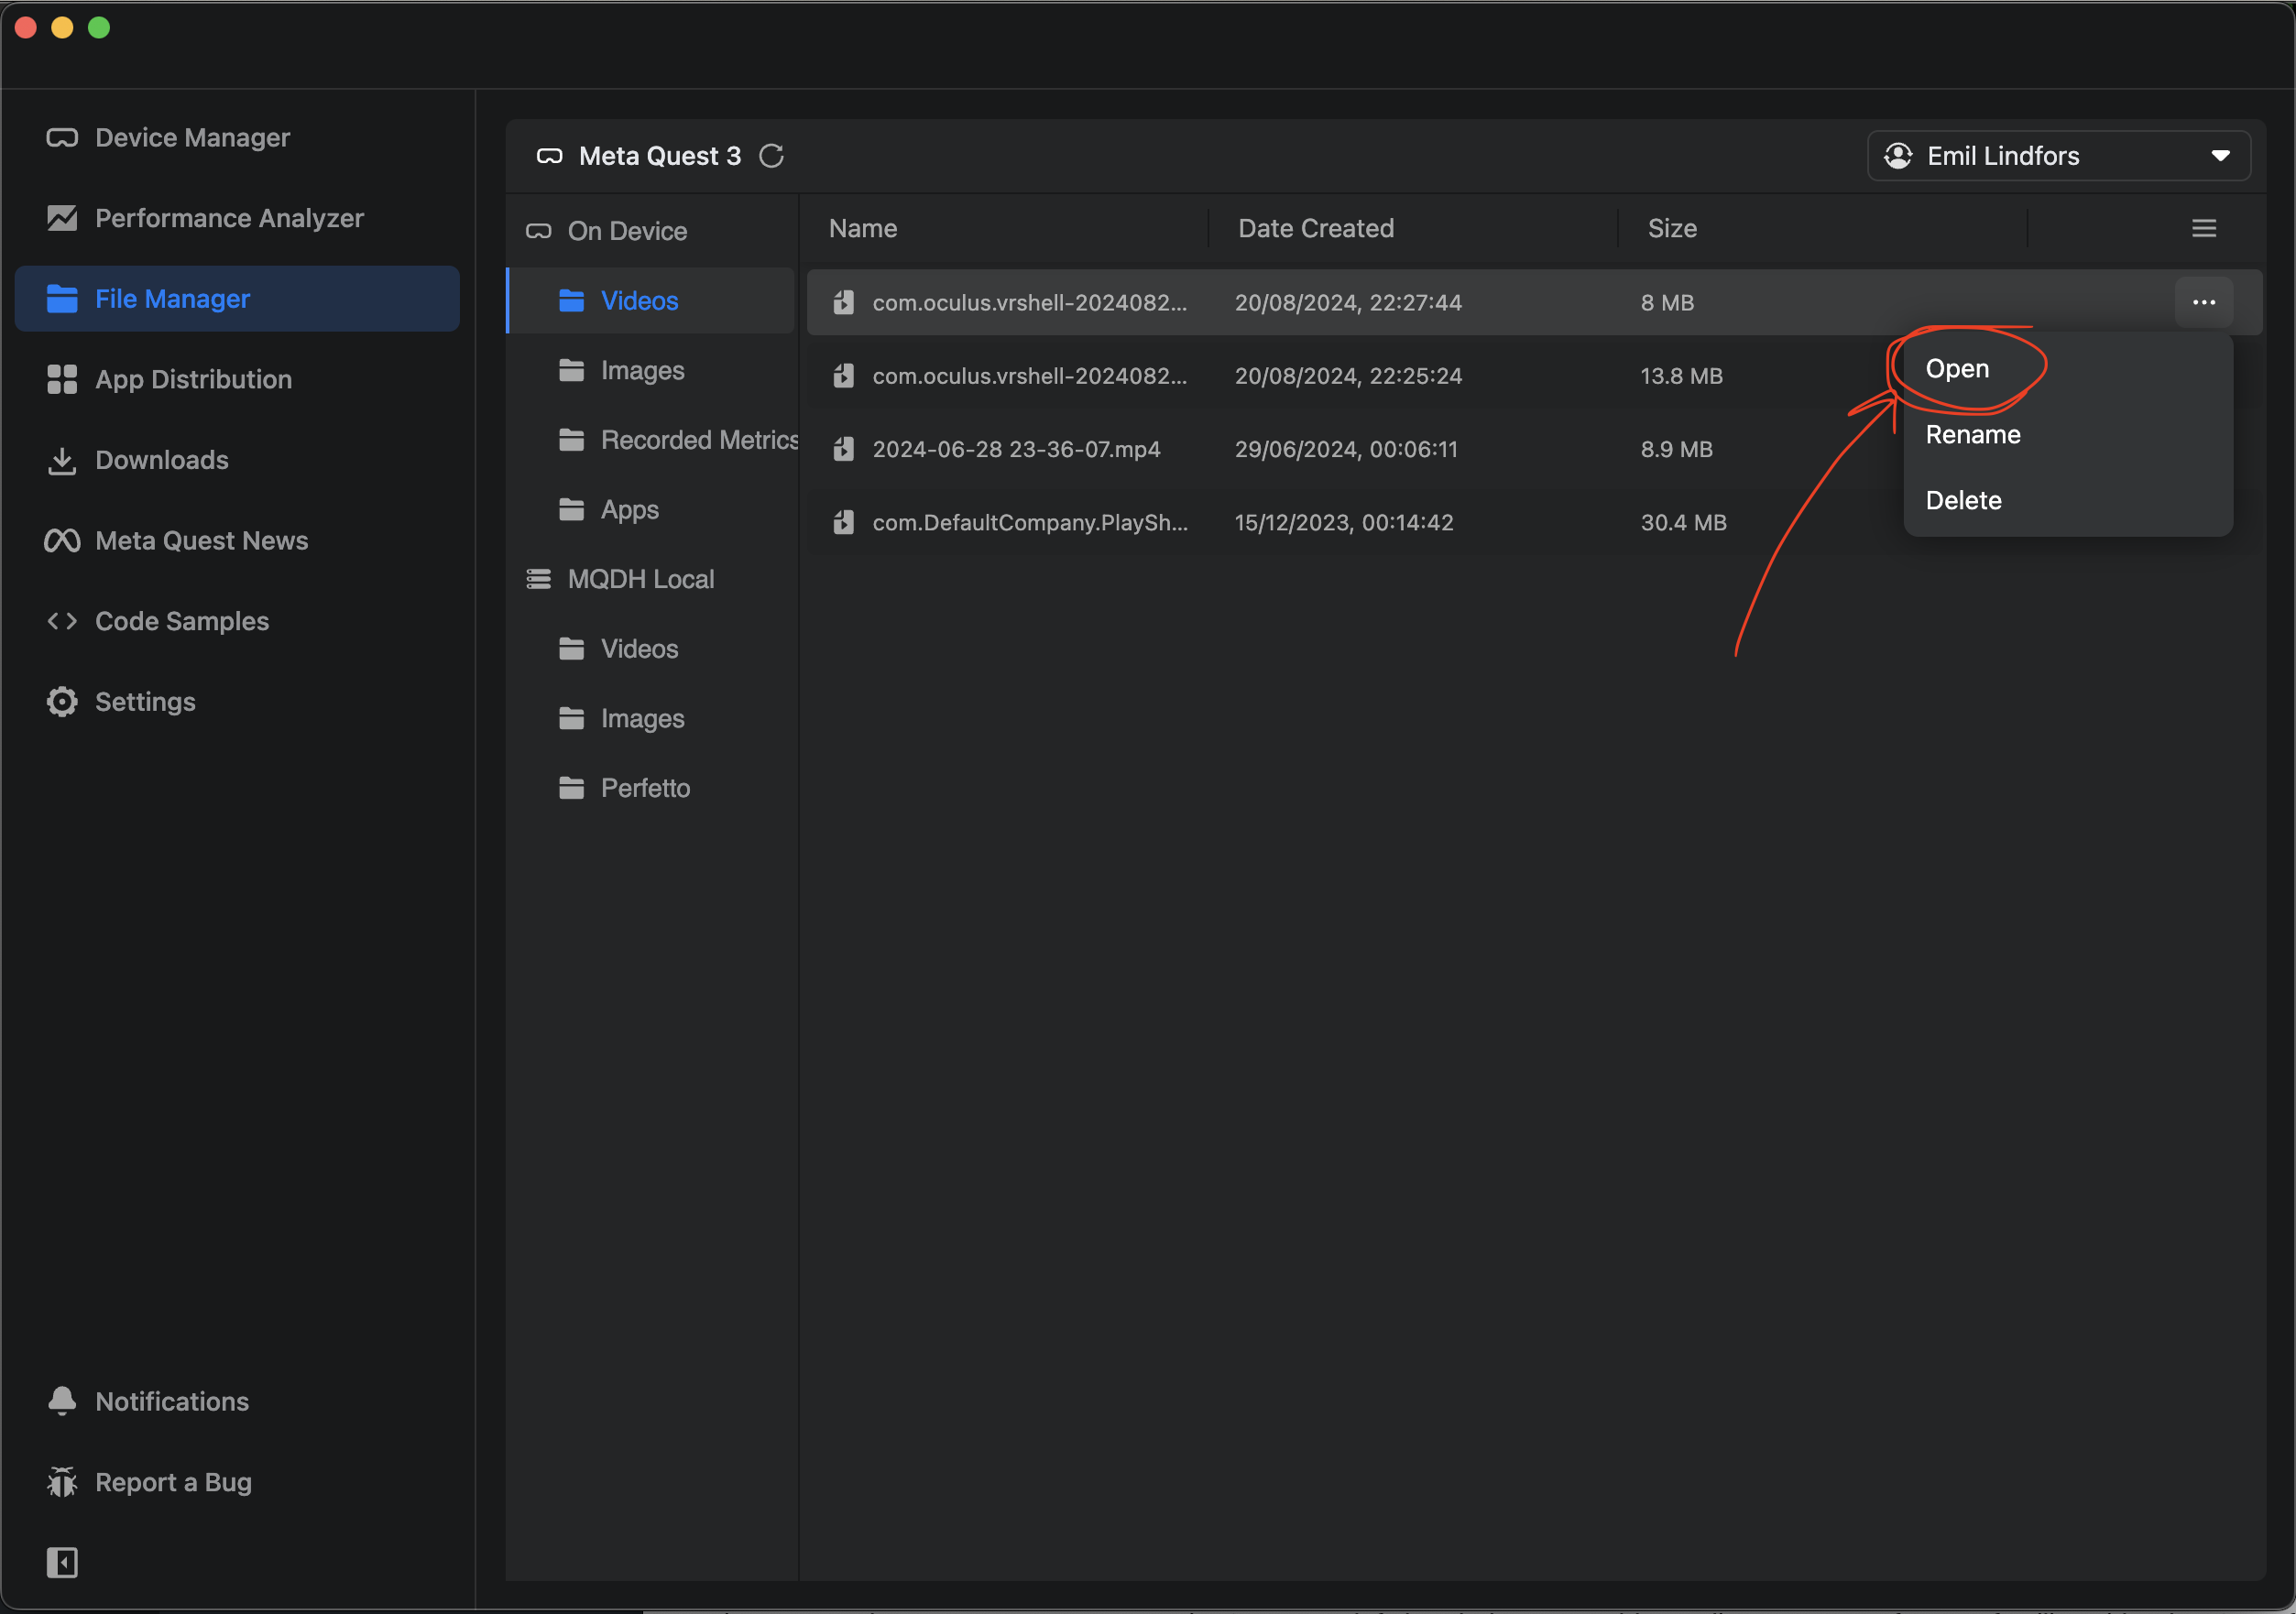Sort files by the Date Created column
The image size is (2296, 1614).
coord(1315,229)
